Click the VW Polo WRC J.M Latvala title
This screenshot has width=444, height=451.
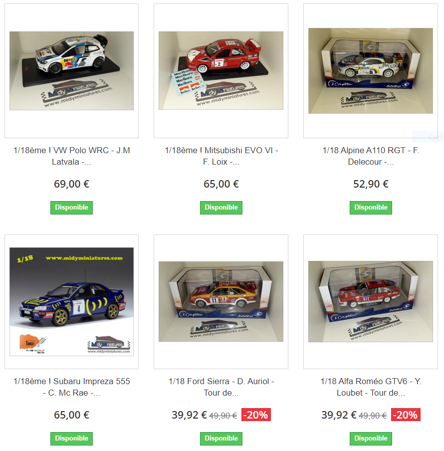coord(72,156)
